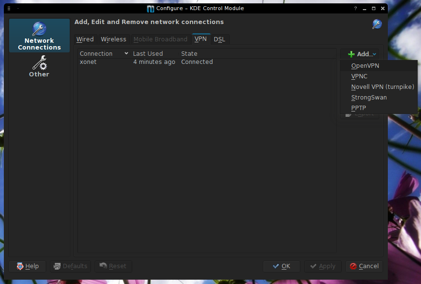Open the DSL tab

coord(219,39)
